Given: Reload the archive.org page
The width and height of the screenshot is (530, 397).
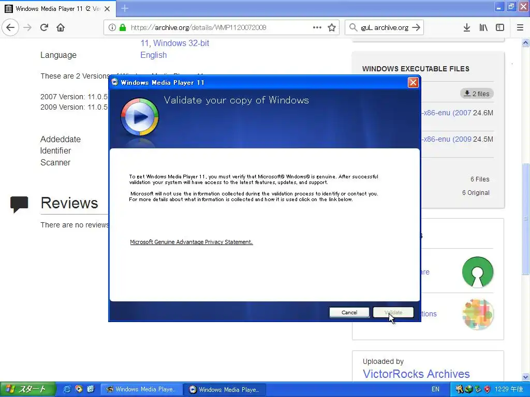Looking at the screenshot, I should point(45,27).
